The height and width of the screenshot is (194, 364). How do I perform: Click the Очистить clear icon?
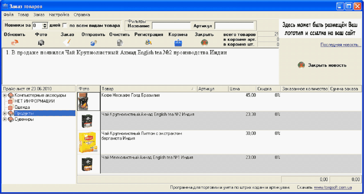(x=119, y=43)
